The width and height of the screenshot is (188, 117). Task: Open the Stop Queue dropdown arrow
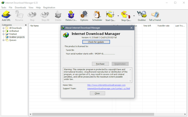point(134,16)
